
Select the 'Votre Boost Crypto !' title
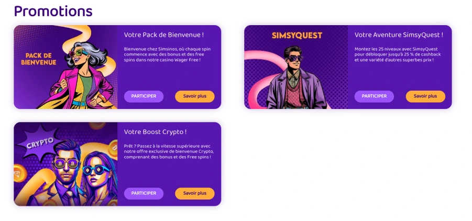click(x=155, y=132)
